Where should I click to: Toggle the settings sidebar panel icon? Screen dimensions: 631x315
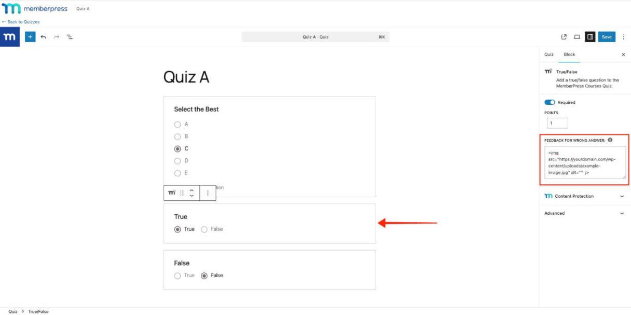pos(591,37)
